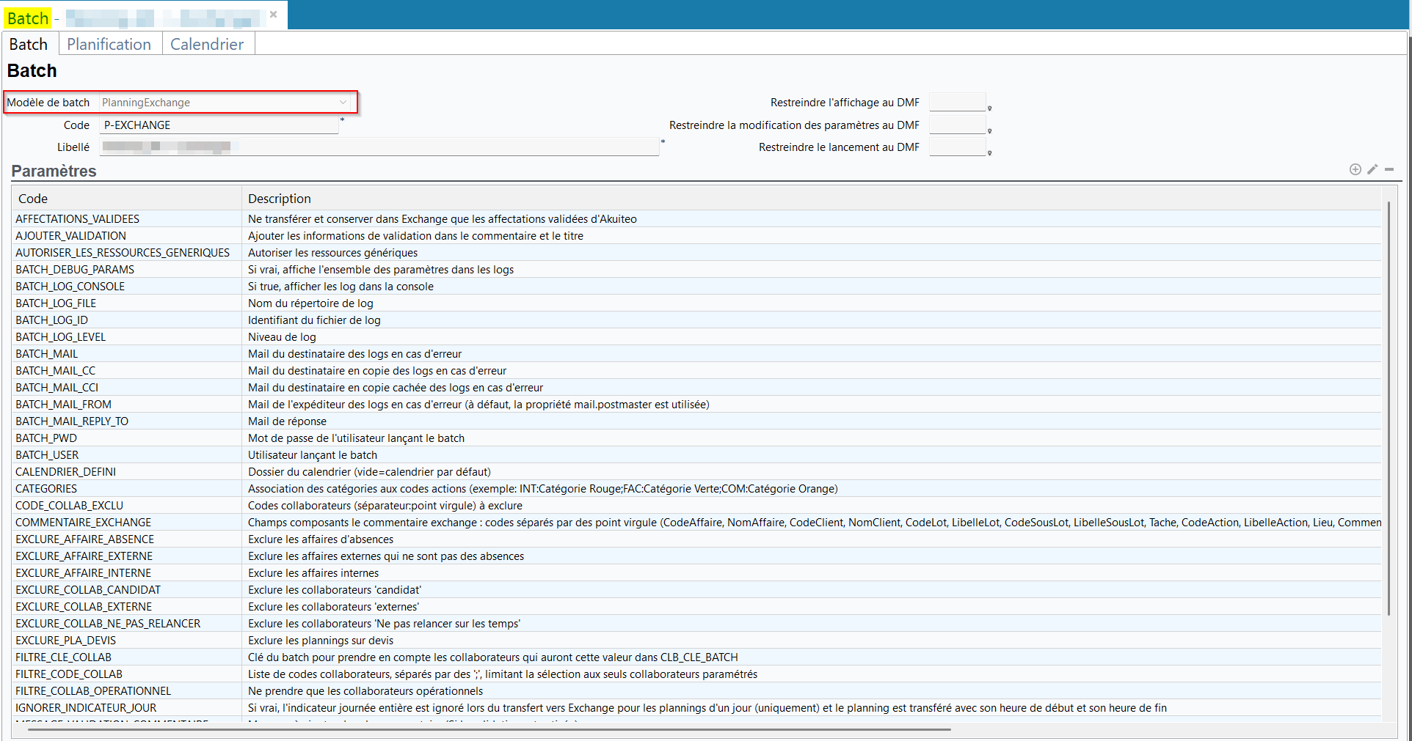The width and height of the screenshot is (1412, 741).
Task: Click the remove parameter minus icon
Action: tap(1389, 169)
